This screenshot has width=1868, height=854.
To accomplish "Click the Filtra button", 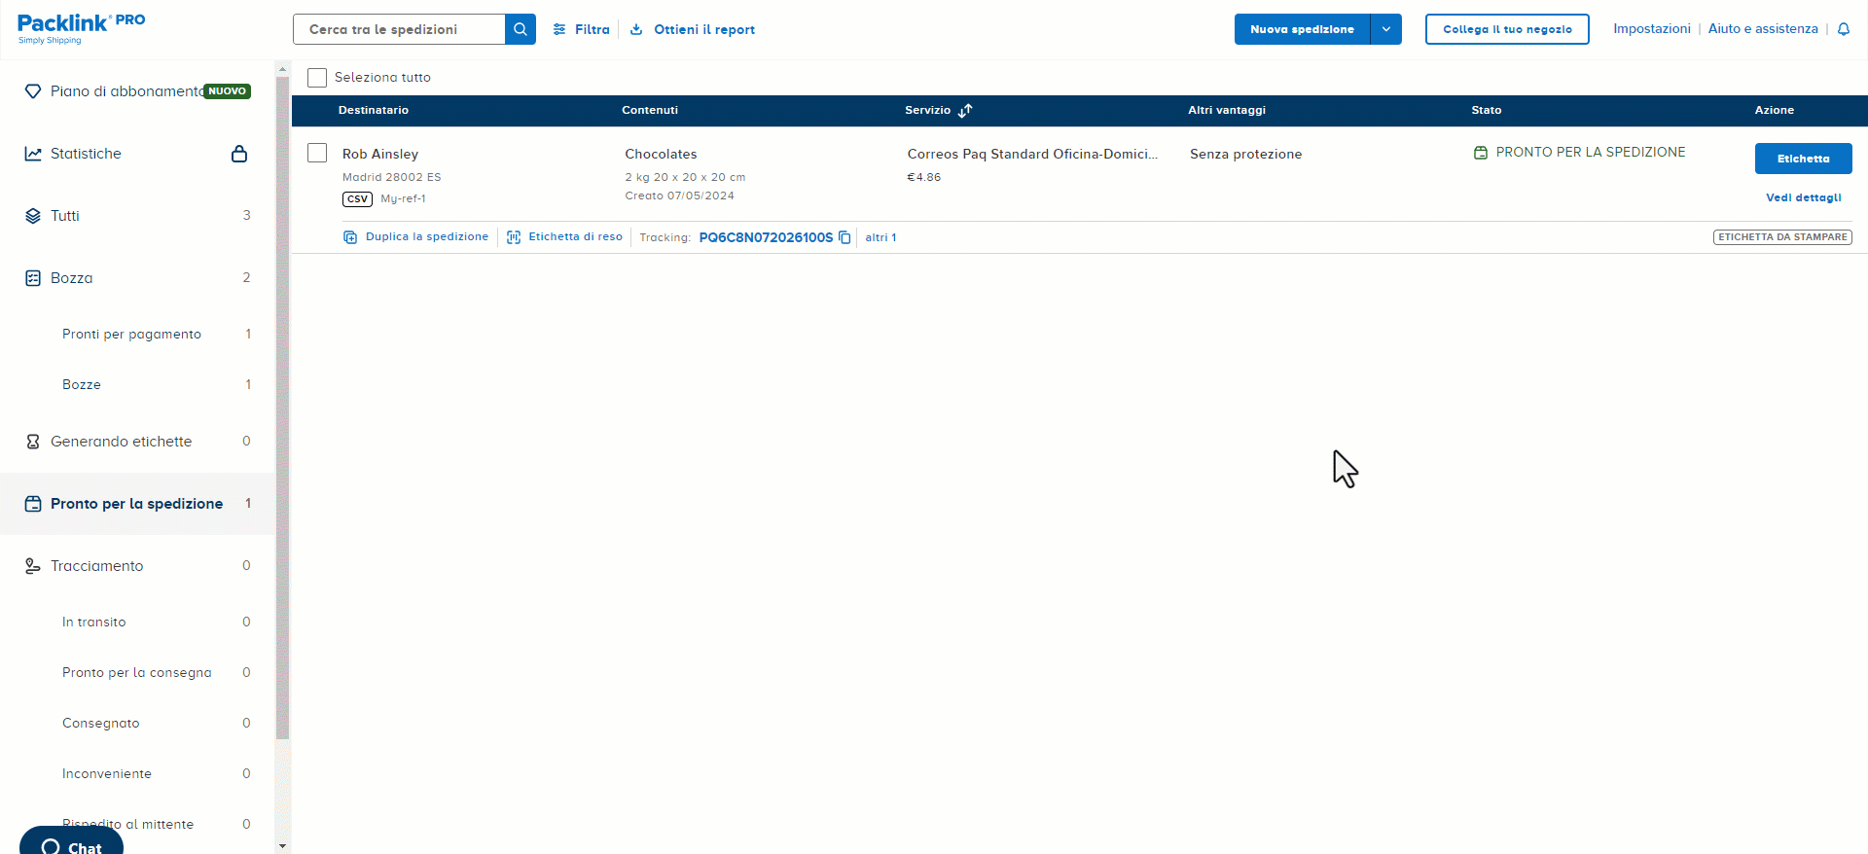I will 582,29.
